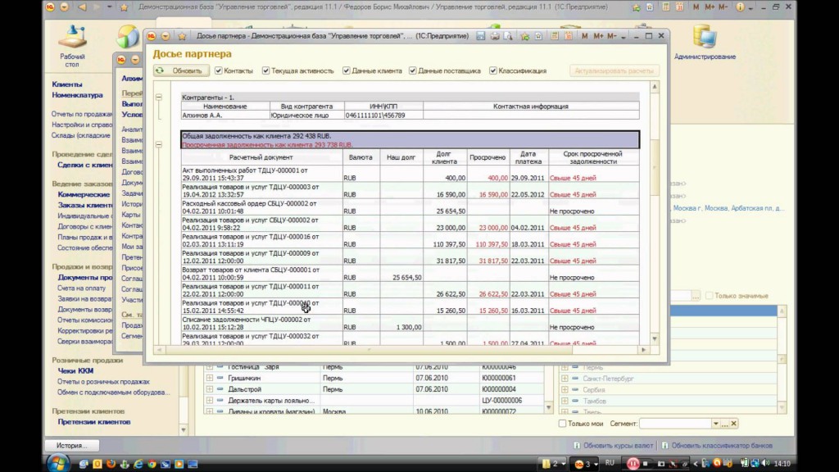Toggle the Текущая активность checkbox
The image size is (839, 472).
266,70
